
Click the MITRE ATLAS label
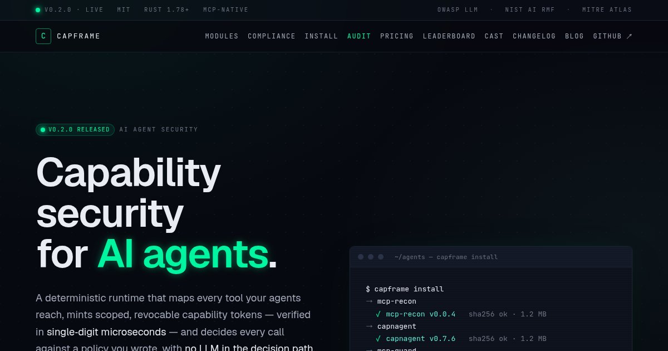tap(607, 10)
